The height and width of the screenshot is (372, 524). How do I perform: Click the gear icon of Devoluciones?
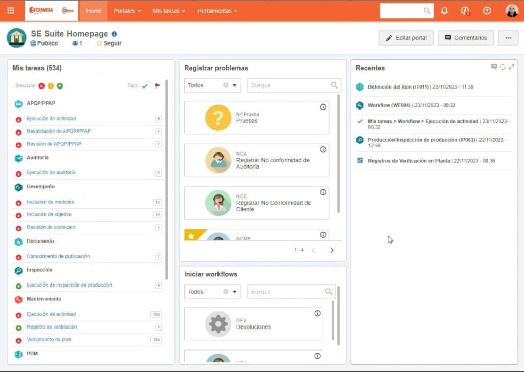pyautogui.click(x=218, y=324)
